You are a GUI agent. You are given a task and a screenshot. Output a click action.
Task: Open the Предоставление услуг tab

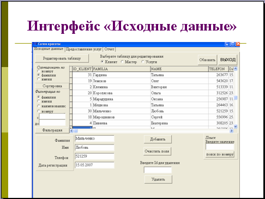[84, 49]
